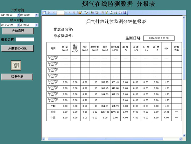The image size is (191, 144).
Task: Save the report with floppy disk icon
Action: click(x=124, y=12)
